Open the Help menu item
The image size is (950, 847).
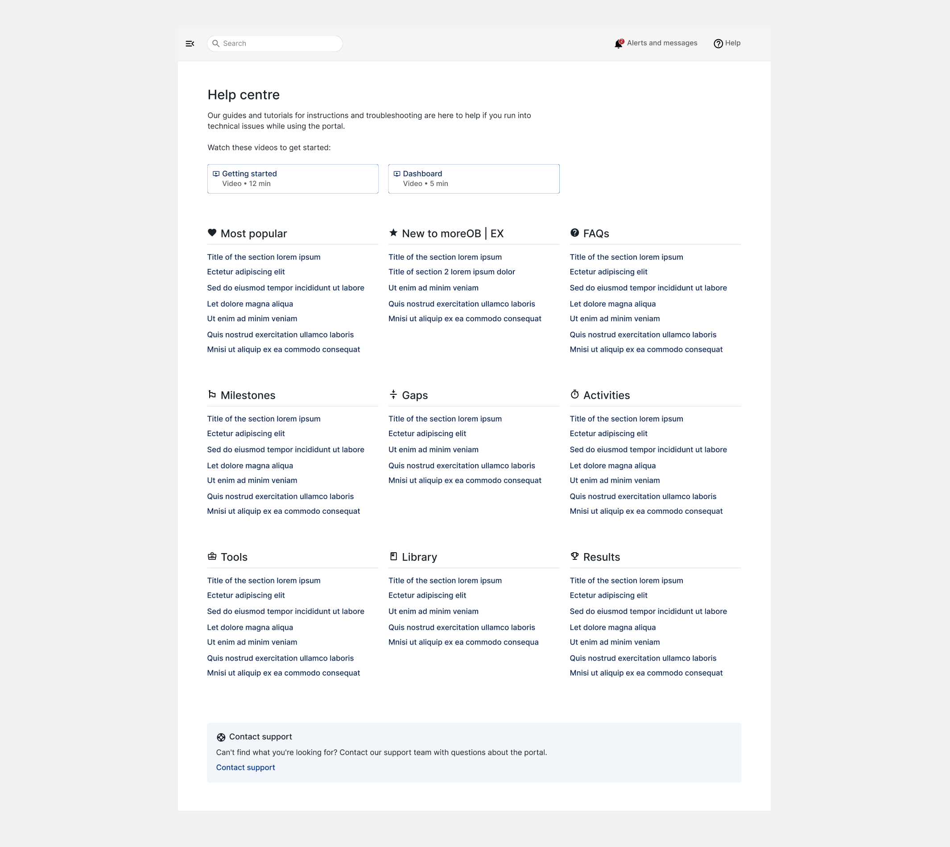click(x=732, y=43)
